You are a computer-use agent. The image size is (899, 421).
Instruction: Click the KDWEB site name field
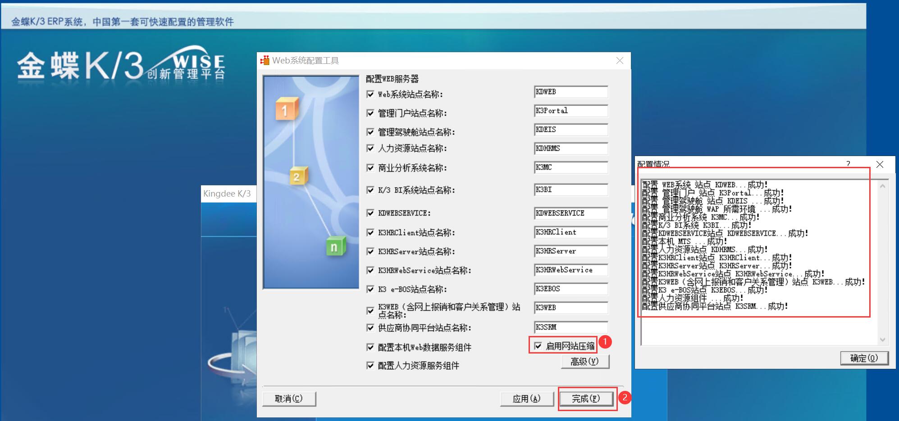point(571,92)
